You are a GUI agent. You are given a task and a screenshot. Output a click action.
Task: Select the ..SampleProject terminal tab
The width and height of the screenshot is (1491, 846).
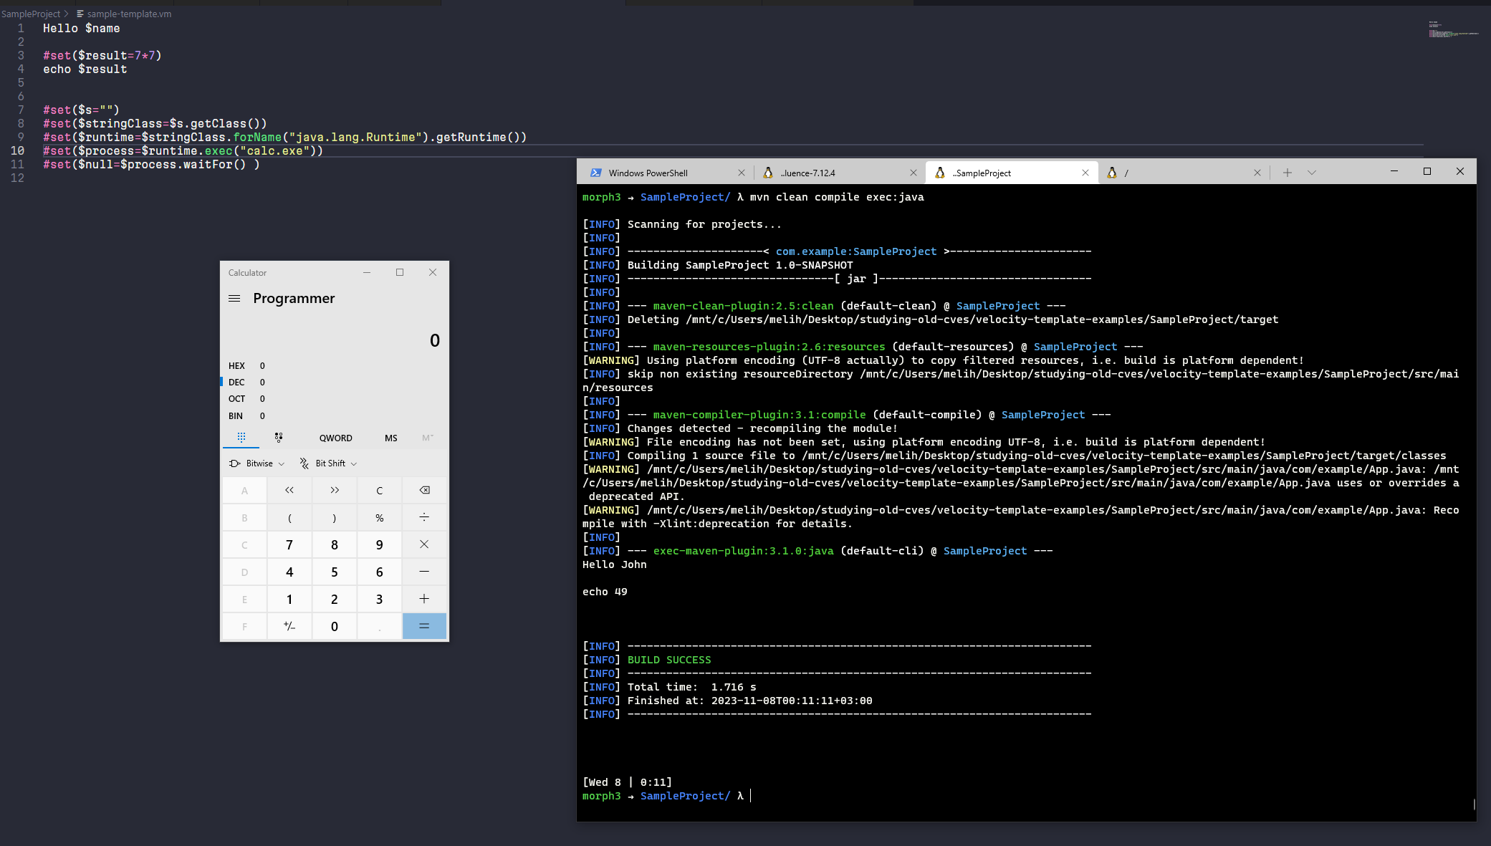(1012, 173)
